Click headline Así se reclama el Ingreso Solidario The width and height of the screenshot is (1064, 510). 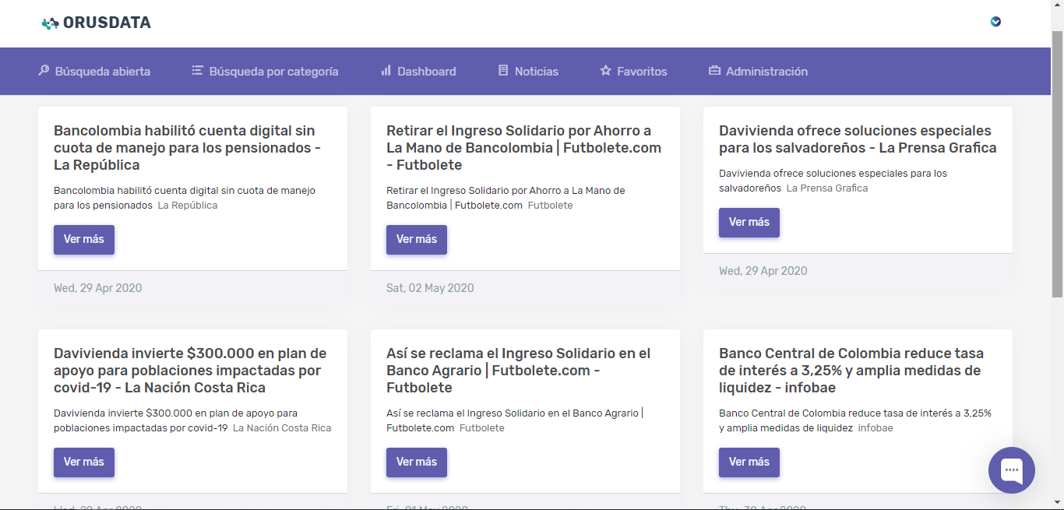[518, 371]
